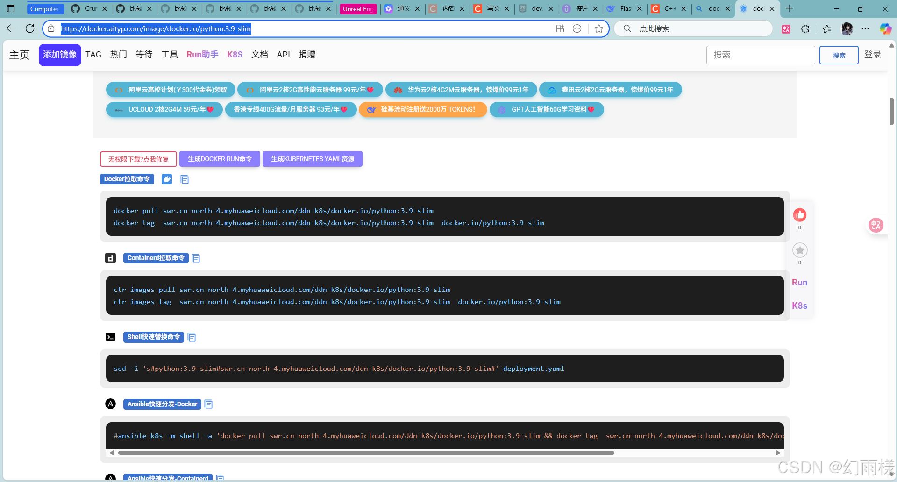Open UCLOUD 2核2G4M promo link
Image resolution: width=897 pixels, height=482 pixels.
[164, 110]
